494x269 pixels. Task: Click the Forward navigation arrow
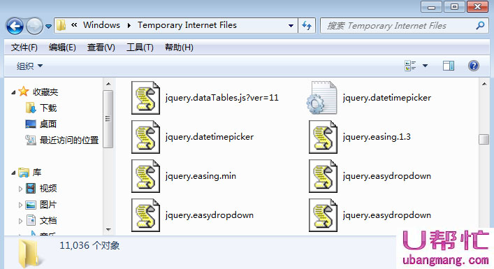click(34, 26)
